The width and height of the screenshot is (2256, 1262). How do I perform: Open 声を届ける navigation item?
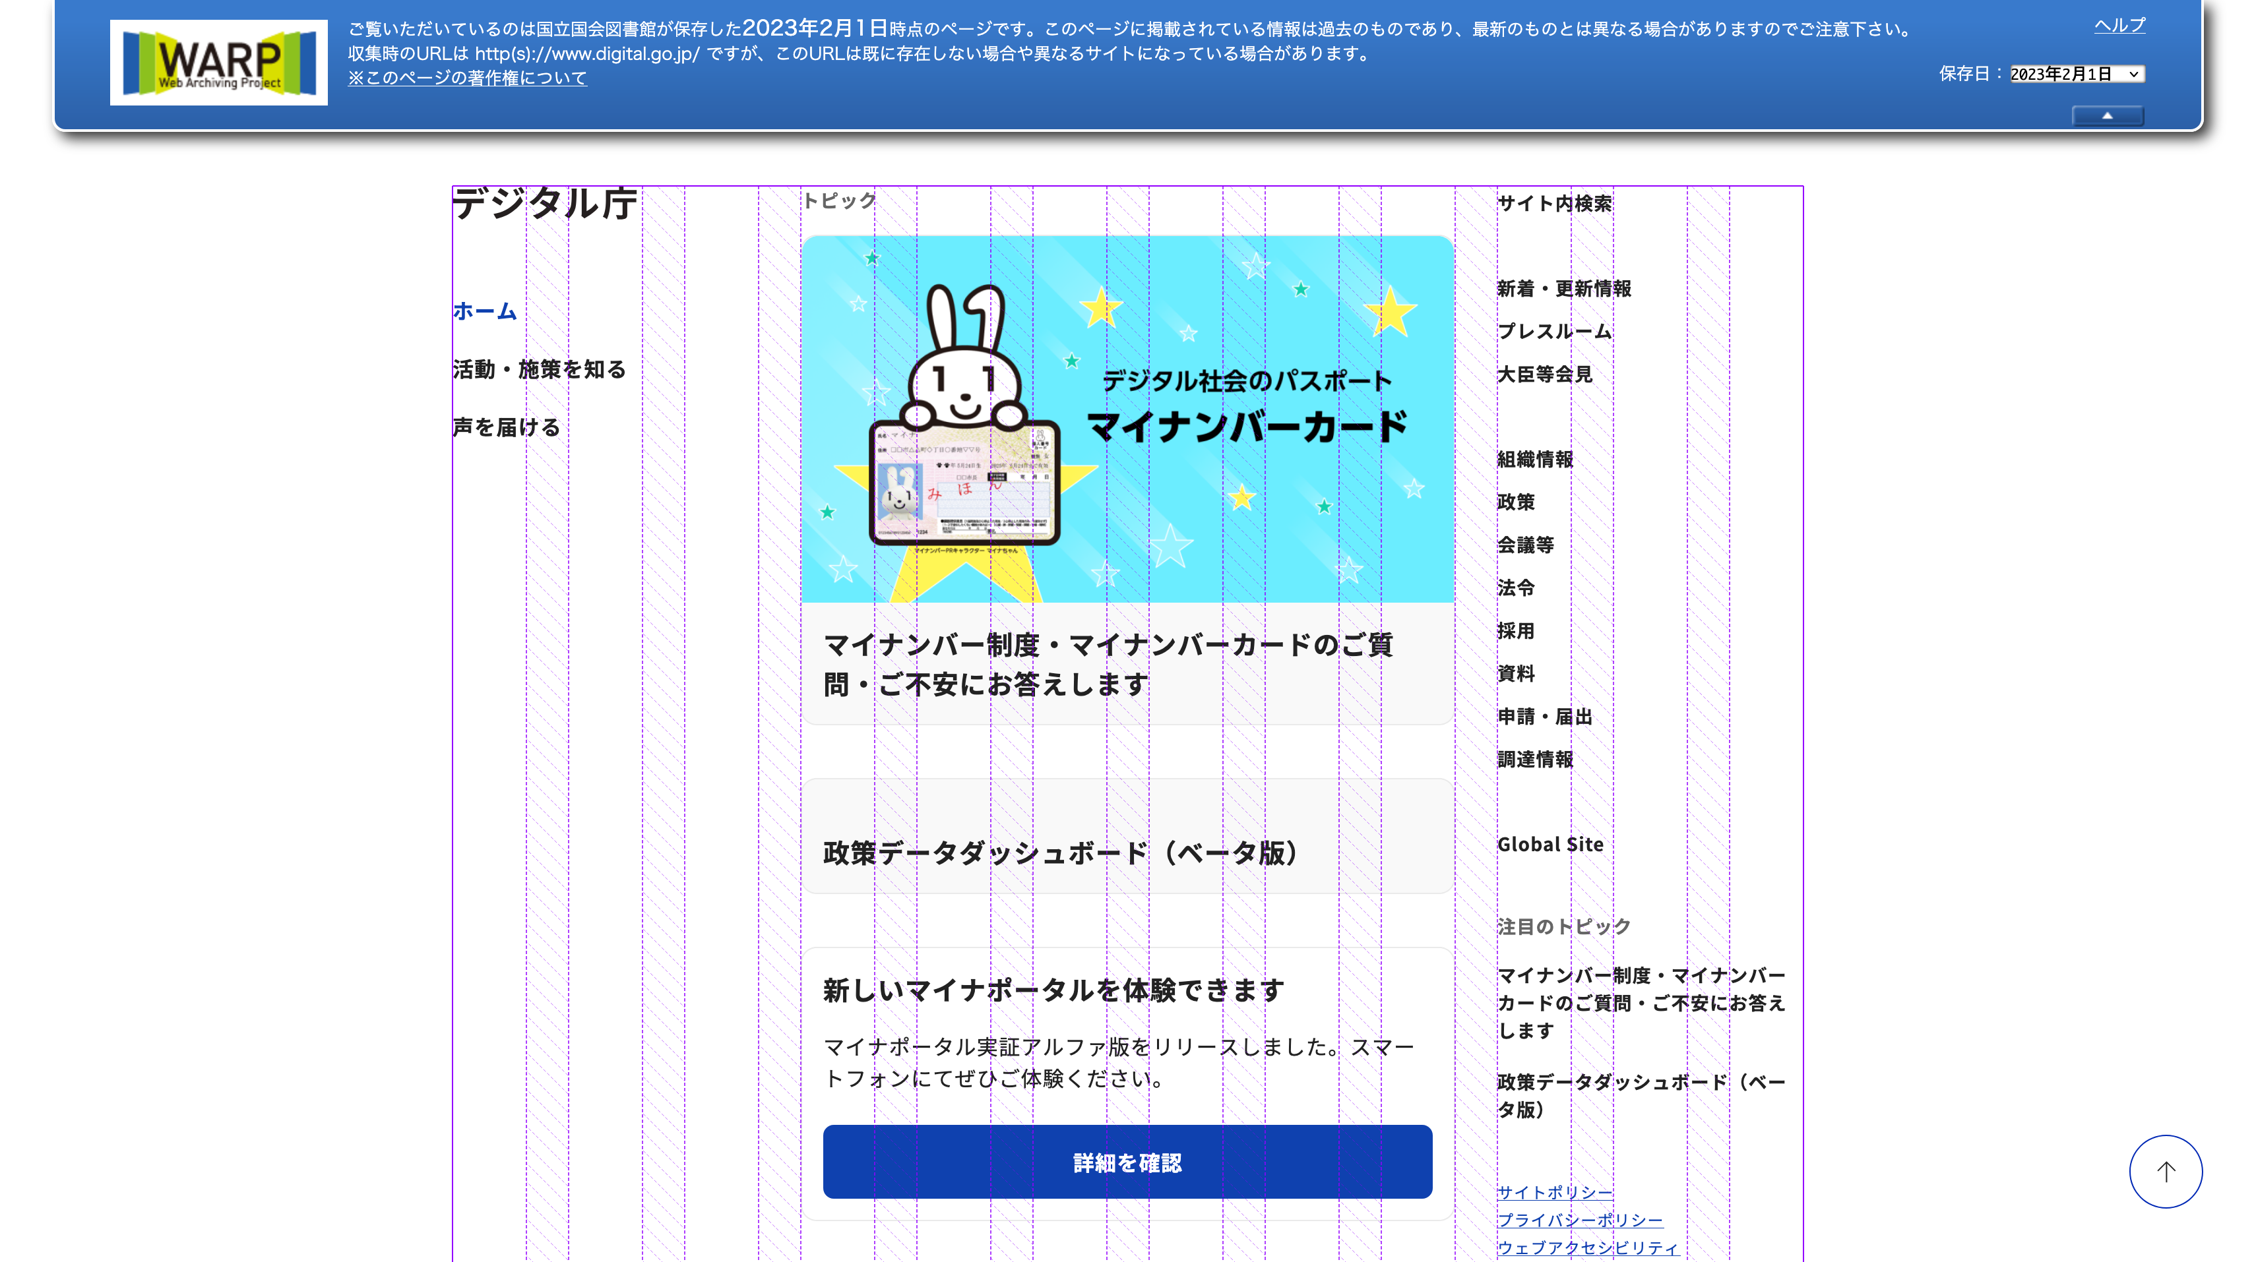506,427
